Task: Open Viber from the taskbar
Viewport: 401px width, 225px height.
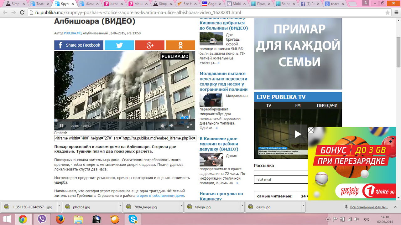Action: [41, 219]
